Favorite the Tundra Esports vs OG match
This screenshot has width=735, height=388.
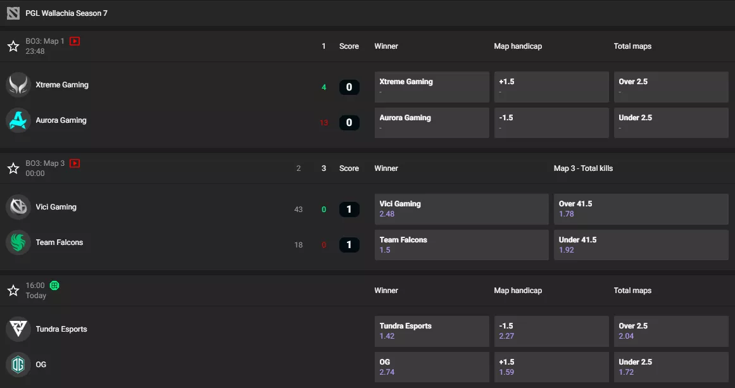click(13, 290)
